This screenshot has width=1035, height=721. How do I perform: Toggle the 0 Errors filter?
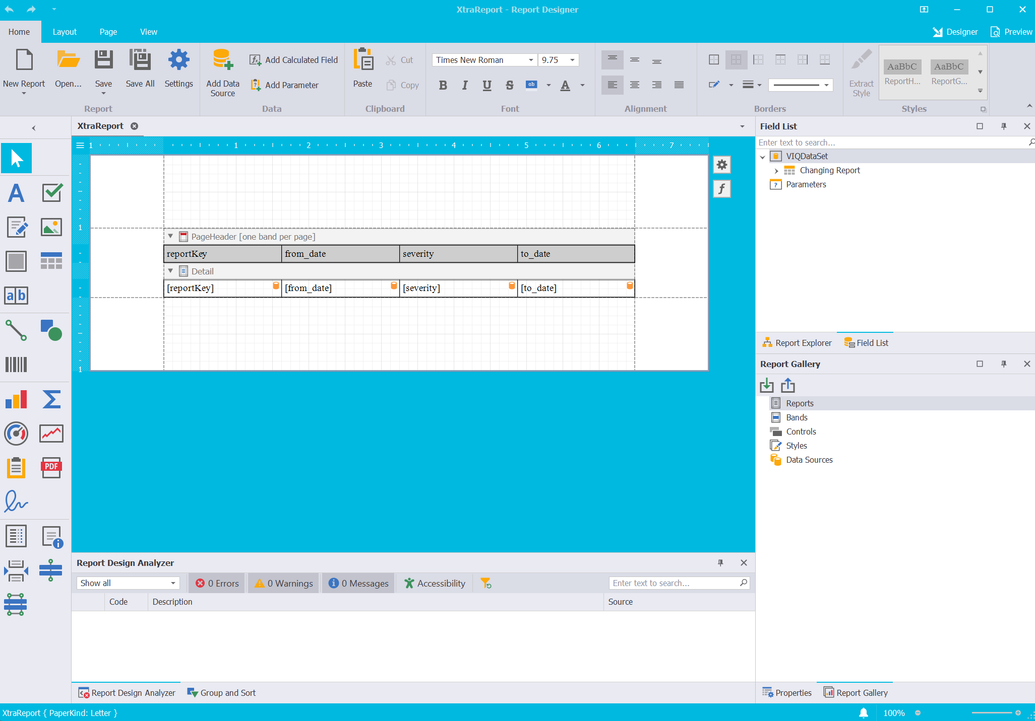click(217, 583)
